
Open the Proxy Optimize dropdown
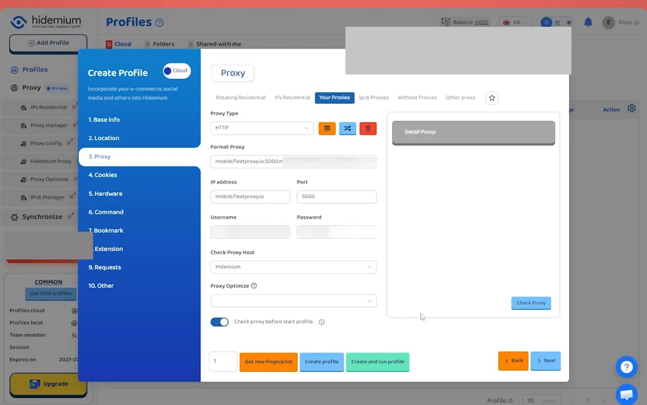[293, 301]
